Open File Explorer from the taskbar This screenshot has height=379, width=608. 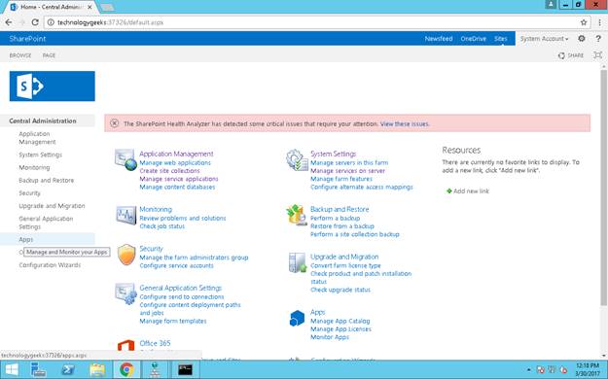[97, 369]
